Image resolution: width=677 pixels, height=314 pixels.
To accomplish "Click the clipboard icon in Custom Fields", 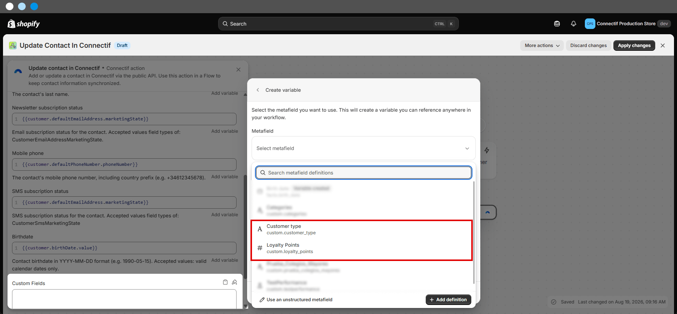I will click(225, 282).
